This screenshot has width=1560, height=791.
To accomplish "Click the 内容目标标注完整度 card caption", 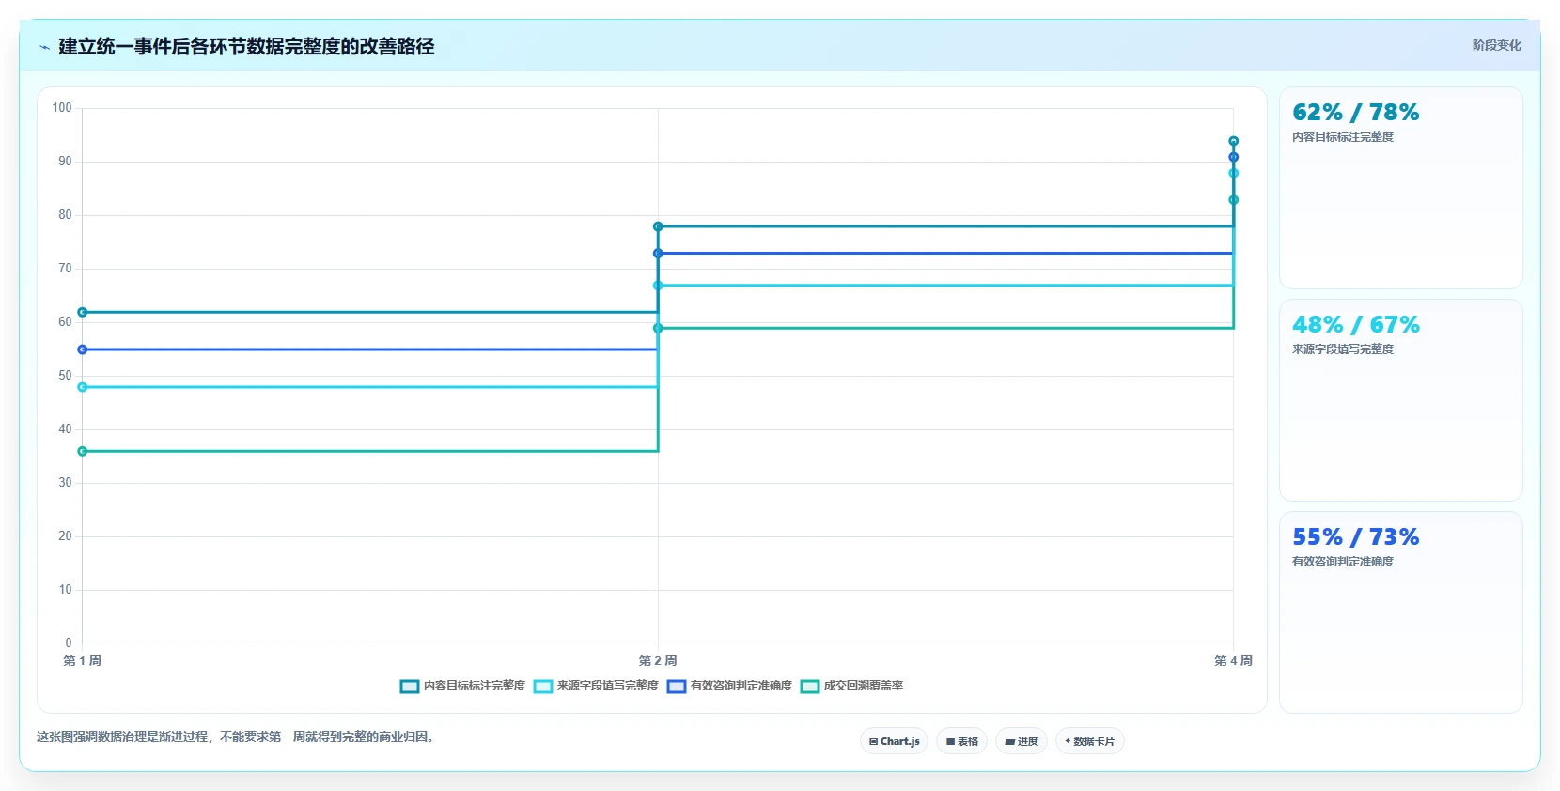I will click(1343, 137).
